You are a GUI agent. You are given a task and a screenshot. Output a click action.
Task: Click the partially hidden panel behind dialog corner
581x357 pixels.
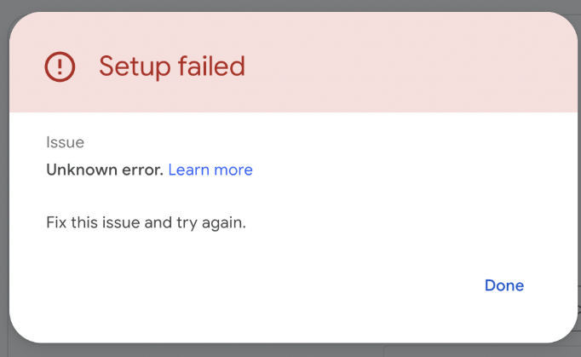click(481, 351)
